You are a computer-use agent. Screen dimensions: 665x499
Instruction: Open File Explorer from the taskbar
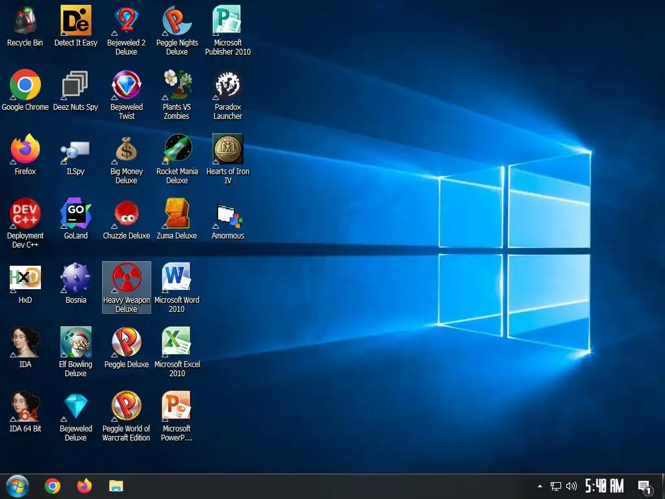tap(116, 486)
